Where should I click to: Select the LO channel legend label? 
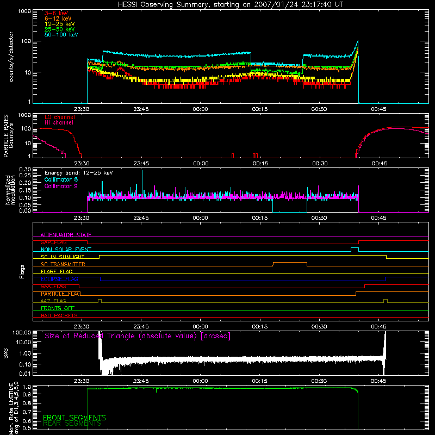pyautogui.click(x=60, y=117)
